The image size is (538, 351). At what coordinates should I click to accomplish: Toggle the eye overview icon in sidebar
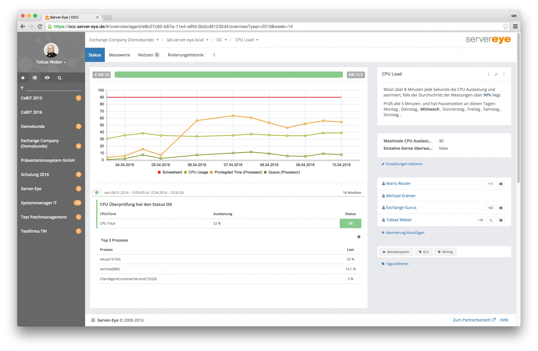click(x=47, y=78)
